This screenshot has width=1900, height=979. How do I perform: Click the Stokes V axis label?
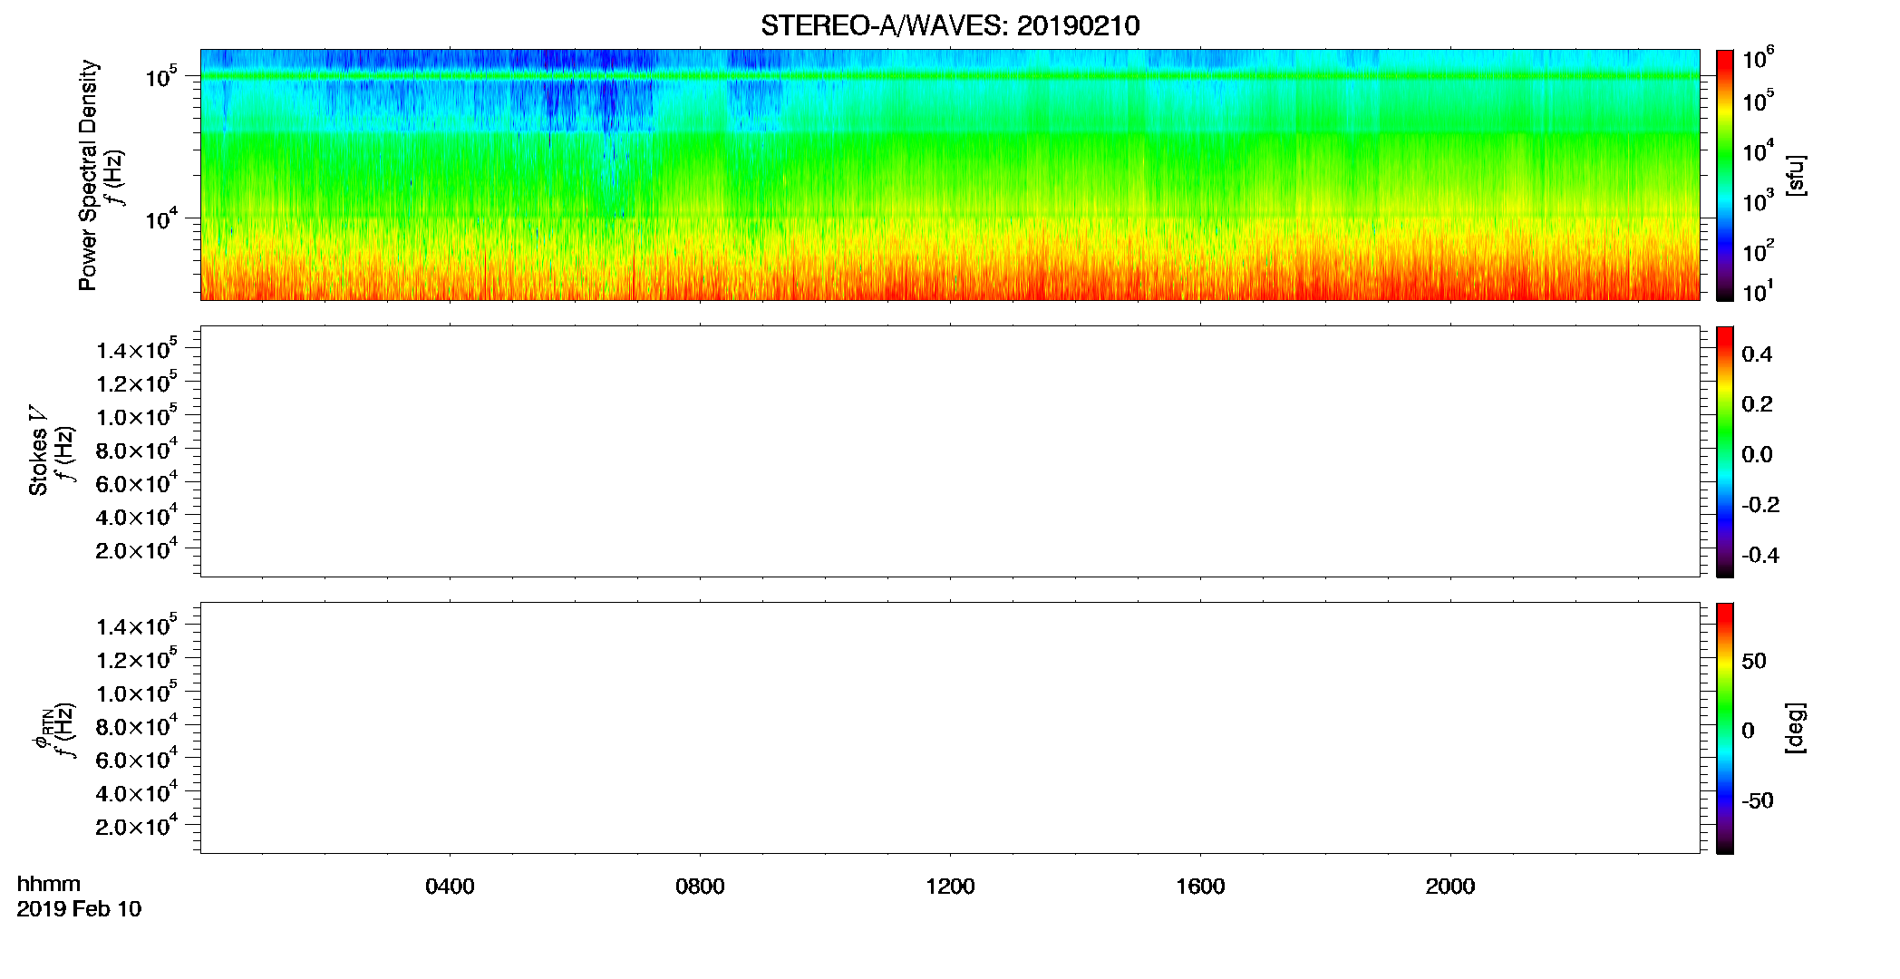38,451
